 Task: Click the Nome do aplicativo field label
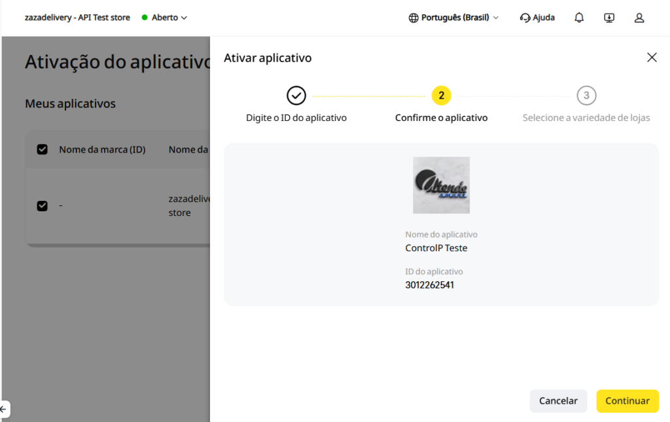[x=441, y=234]
